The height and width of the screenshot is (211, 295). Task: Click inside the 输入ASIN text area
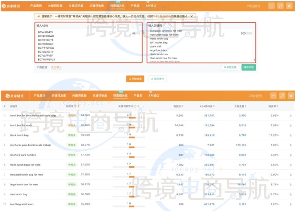point(88,46)
